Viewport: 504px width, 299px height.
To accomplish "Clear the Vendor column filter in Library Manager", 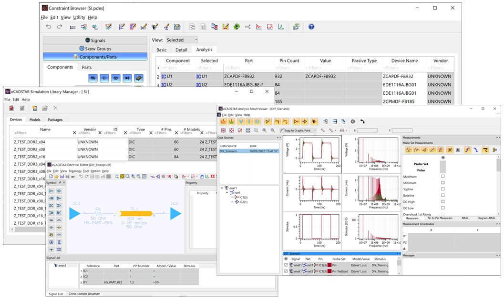I will [x=100, y=133].
